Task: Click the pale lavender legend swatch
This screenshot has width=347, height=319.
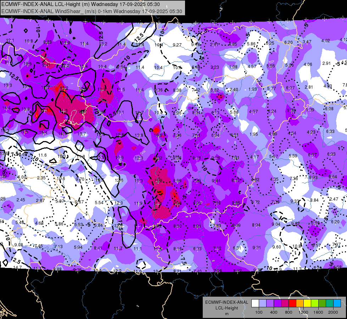Action: coord(263,303)
